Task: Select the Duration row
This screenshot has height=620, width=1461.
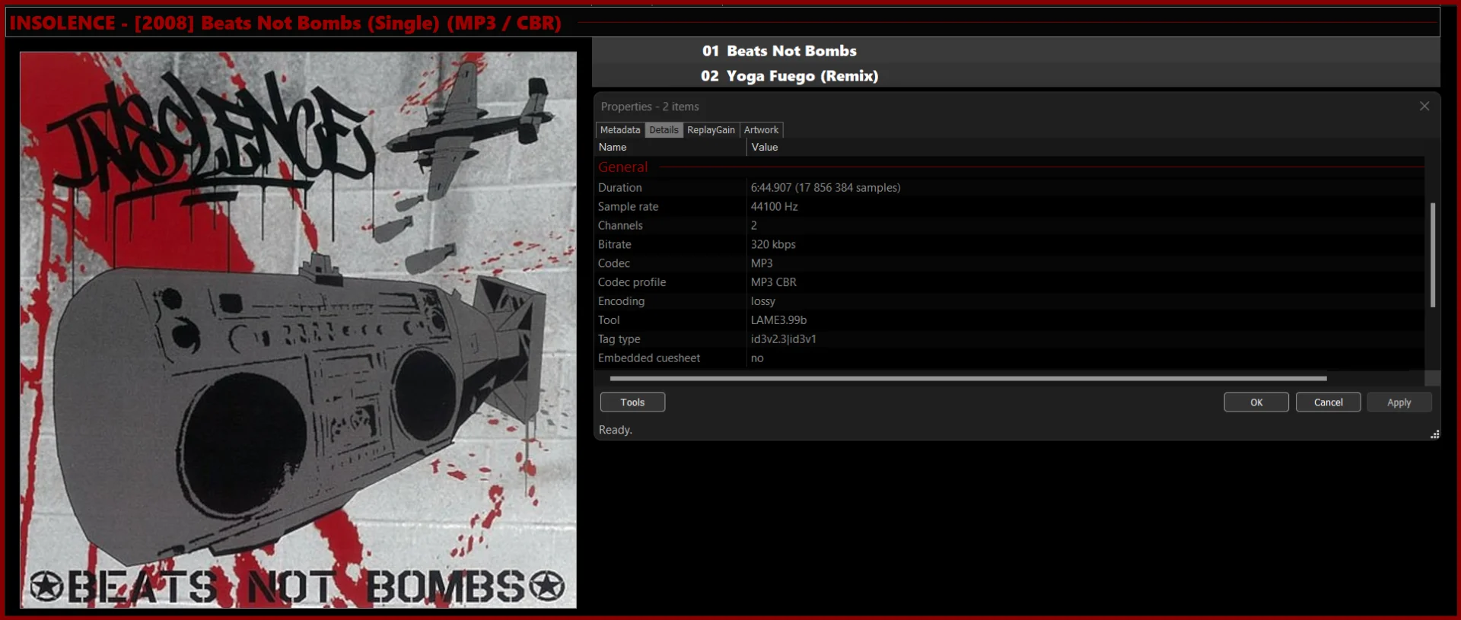Action: (1010, 188)
